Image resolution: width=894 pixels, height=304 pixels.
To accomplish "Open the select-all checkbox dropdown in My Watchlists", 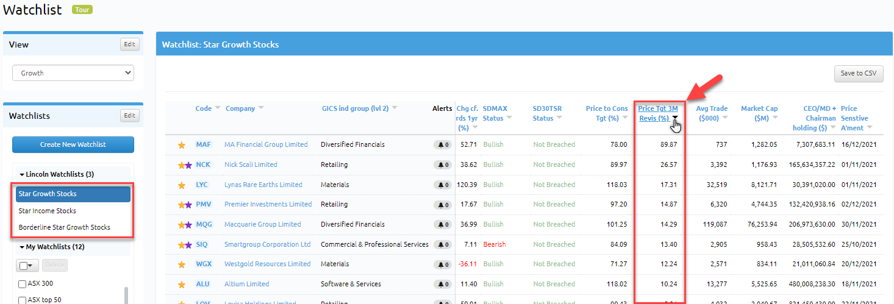I will point(27,266).
